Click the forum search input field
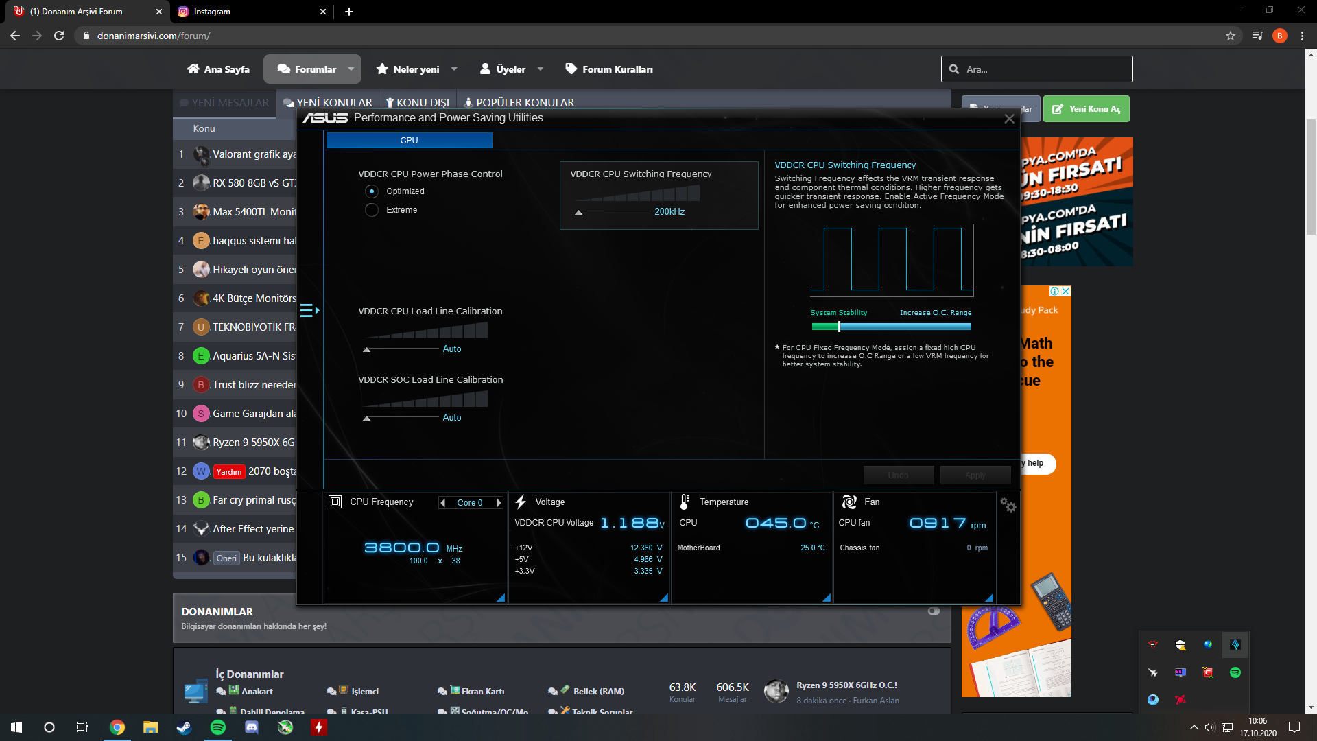 tap(1037, 69)
